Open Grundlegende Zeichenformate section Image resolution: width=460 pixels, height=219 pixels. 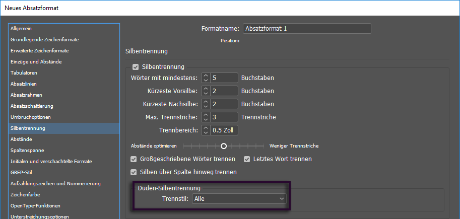[44, 40]
